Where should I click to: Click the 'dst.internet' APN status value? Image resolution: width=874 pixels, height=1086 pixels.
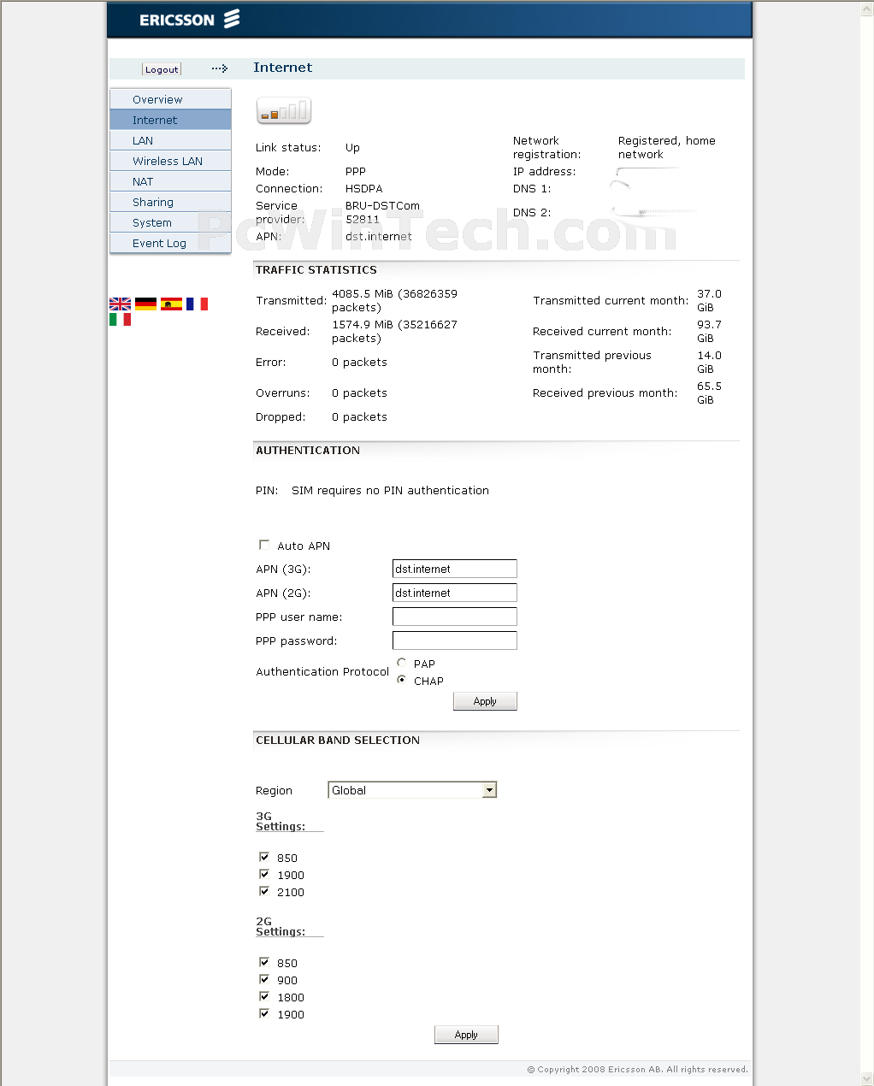[x=379, y=236]
